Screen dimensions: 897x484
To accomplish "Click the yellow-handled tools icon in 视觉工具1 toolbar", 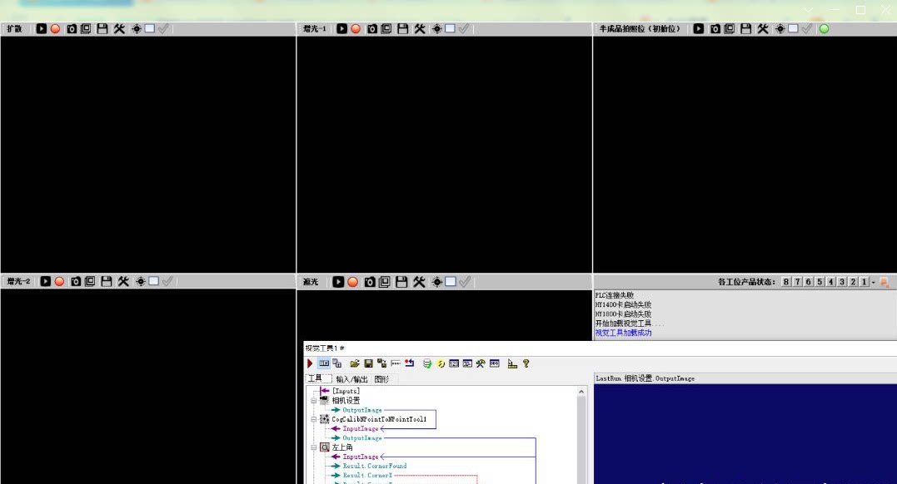I will (x=481, y=363).
